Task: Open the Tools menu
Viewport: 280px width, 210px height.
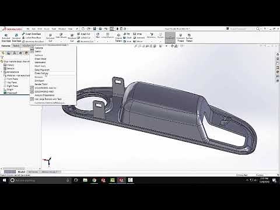Action: point(54,29)
